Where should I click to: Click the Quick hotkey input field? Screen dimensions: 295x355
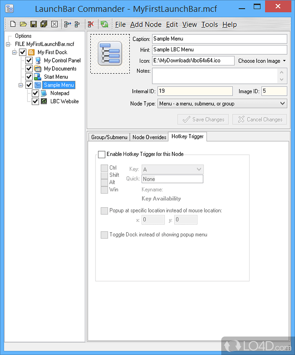[x=172, y=179]
